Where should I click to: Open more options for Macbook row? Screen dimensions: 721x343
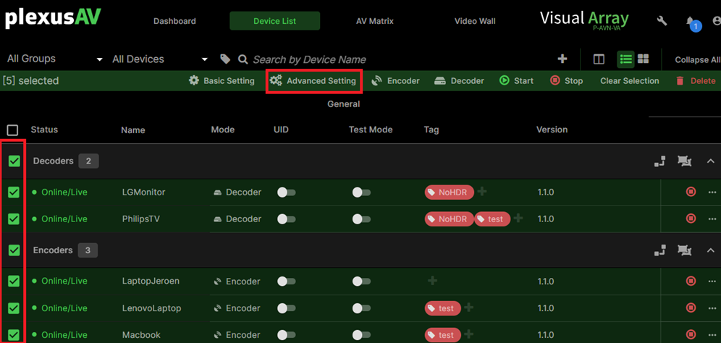(712, 335)
